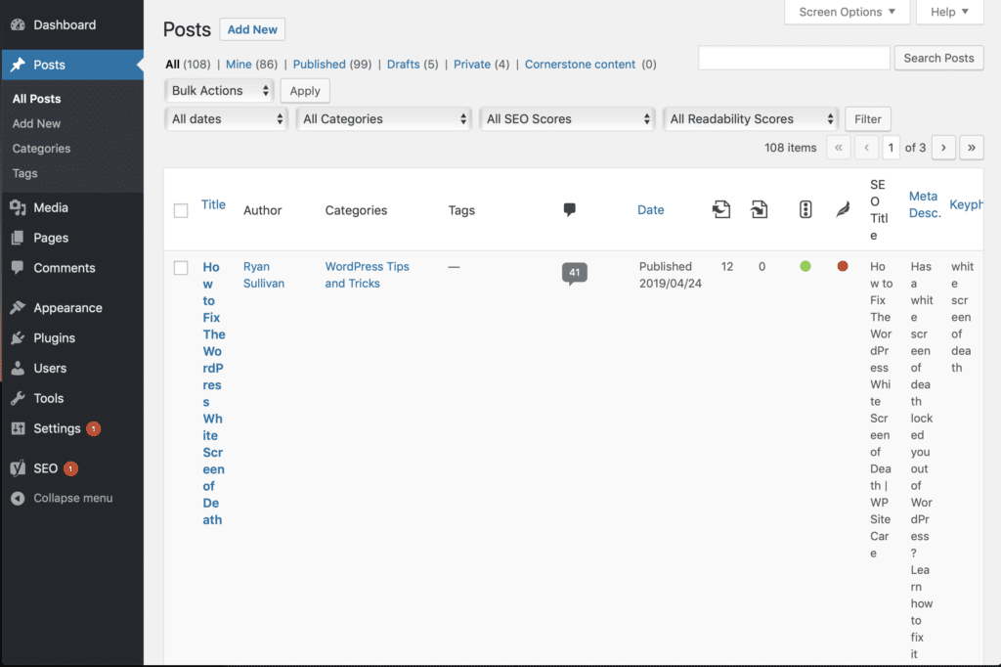The width and height of the screenshot is (1001, 667).
Task: Open the All Readability Scores dropdown
Action: click(751, 119)
